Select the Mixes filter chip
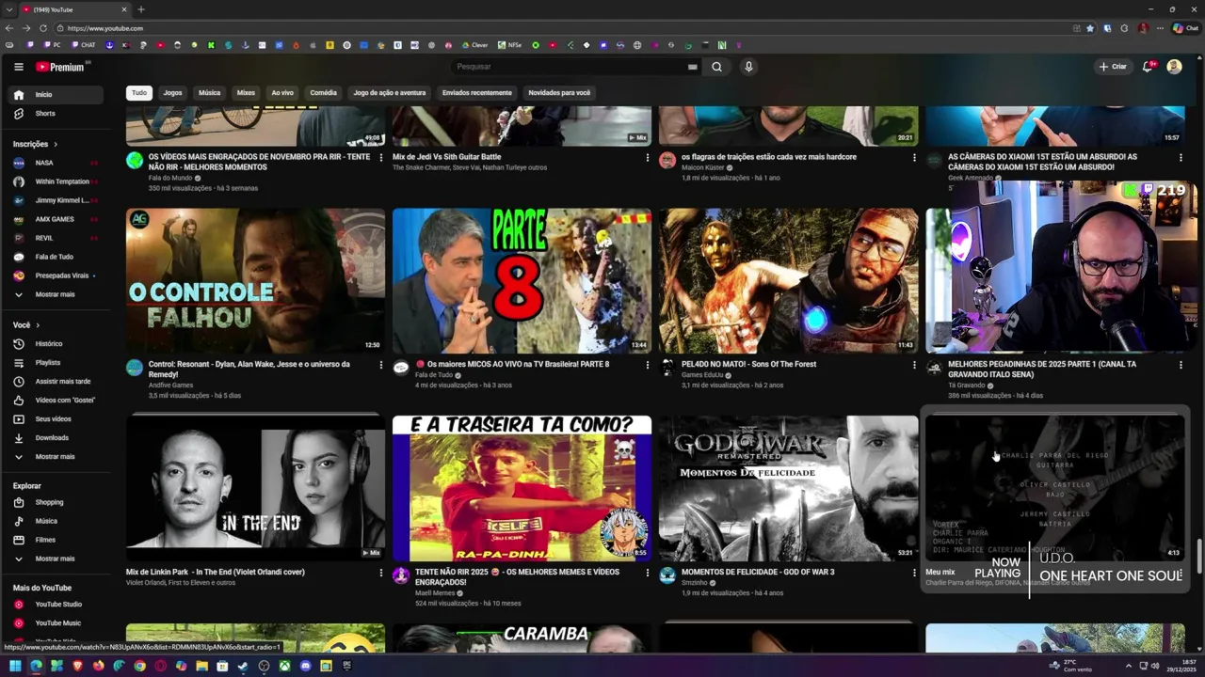 246,93
